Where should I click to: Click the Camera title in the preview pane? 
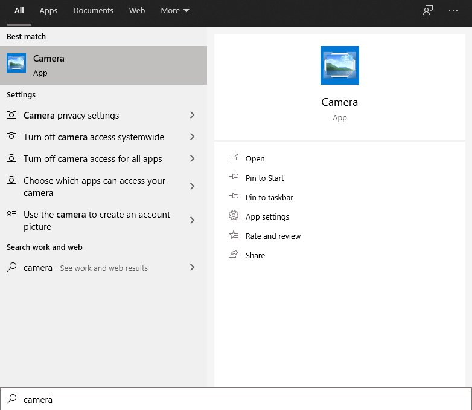click(x=340, y=102)
